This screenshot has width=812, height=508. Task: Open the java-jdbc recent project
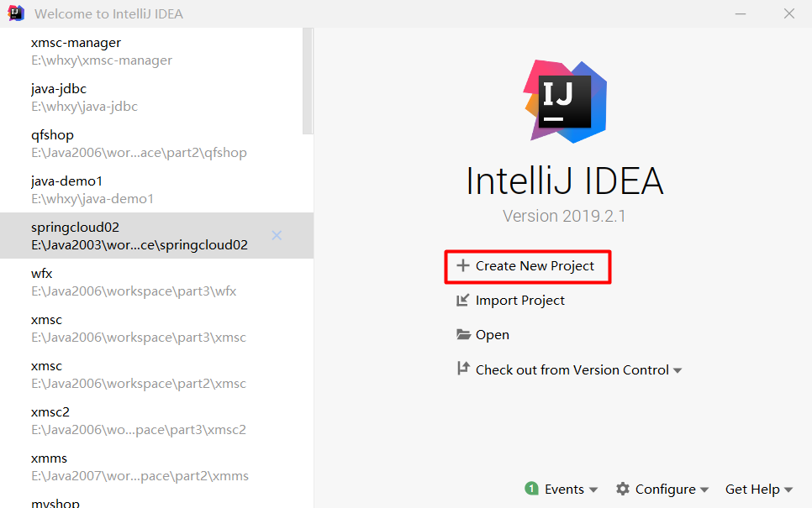59,89
